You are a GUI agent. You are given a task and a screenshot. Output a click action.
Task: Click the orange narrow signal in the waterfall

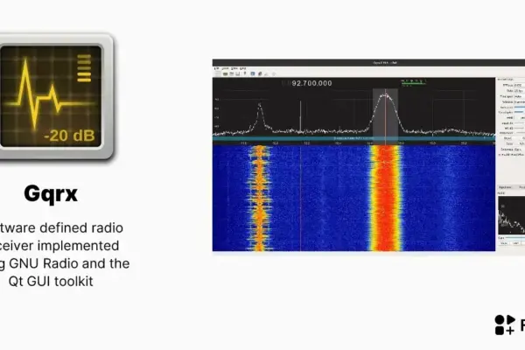point(260,199)
